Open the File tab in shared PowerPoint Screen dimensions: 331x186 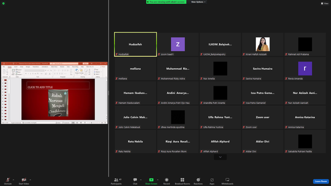[4, 67]
